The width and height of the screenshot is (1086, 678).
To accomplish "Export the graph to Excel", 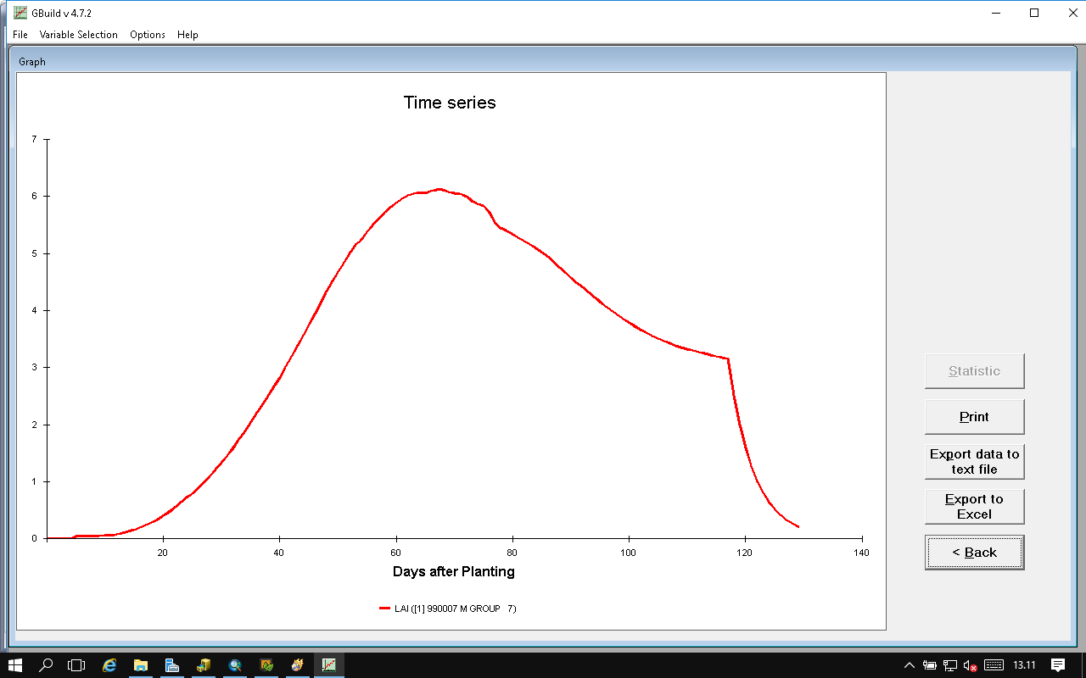I will 974,507.
